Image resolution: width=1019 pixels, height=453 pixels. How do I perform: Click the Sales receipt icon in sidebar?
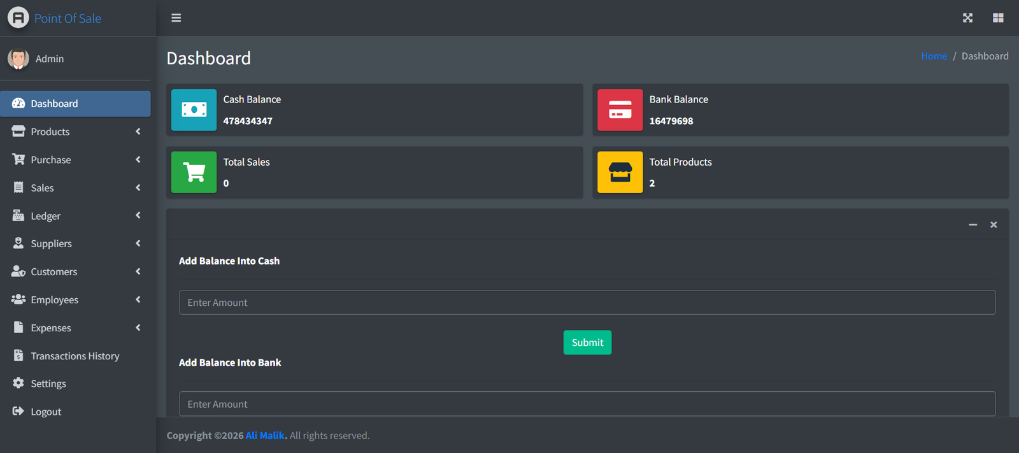(x=18, y=187)
